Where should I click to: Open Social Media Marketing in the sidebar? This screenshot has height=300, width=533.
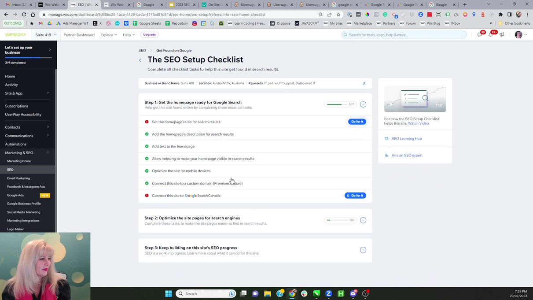pos(24,212)
